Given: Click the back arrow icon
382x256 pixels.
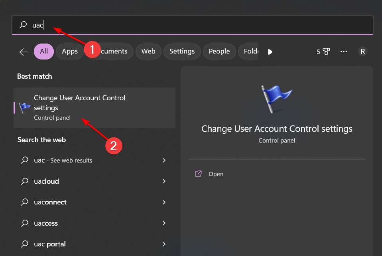Looking at the screenshot, I should pyautogui.click(x=24, y=52).
